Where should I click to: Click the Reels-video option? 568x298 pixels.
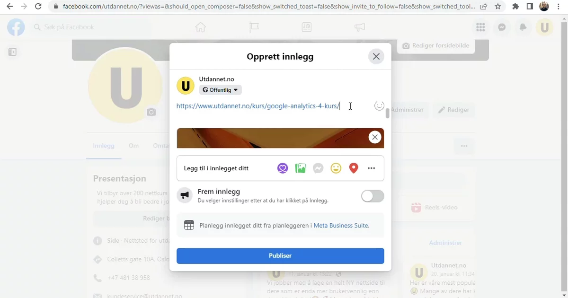(435, 207)
